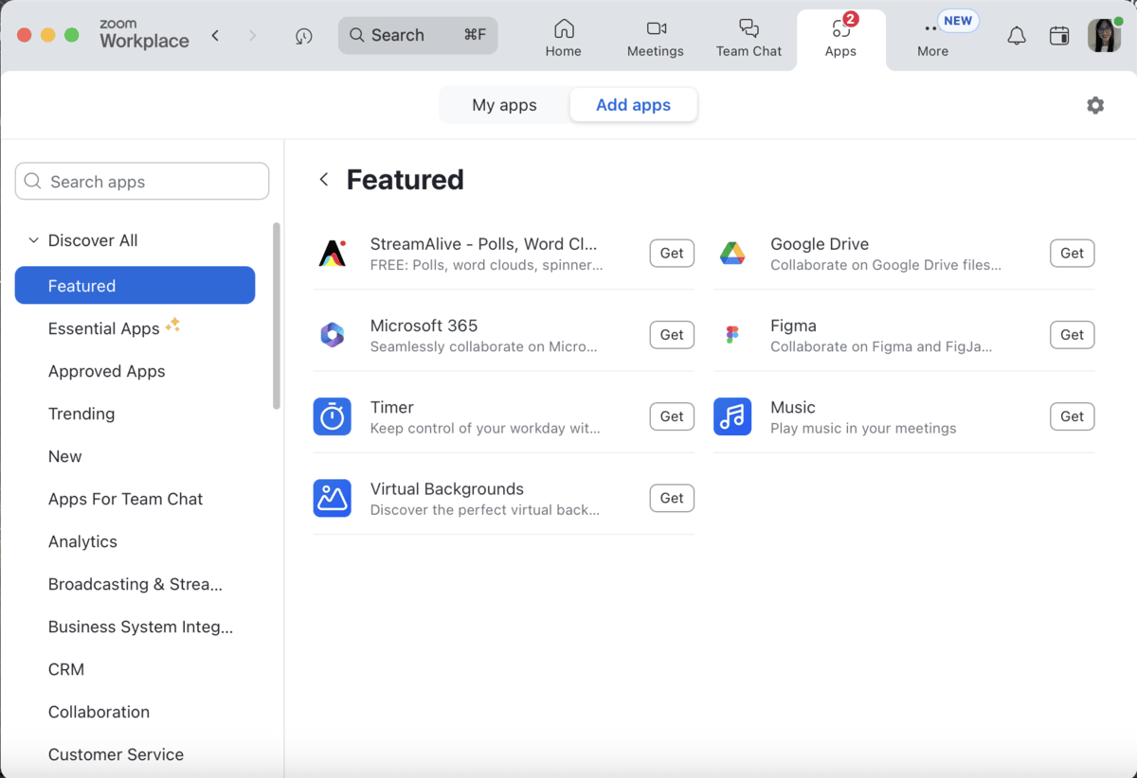Get the Google Drive app
1137x778 pixels.
tap(1072, 254)
